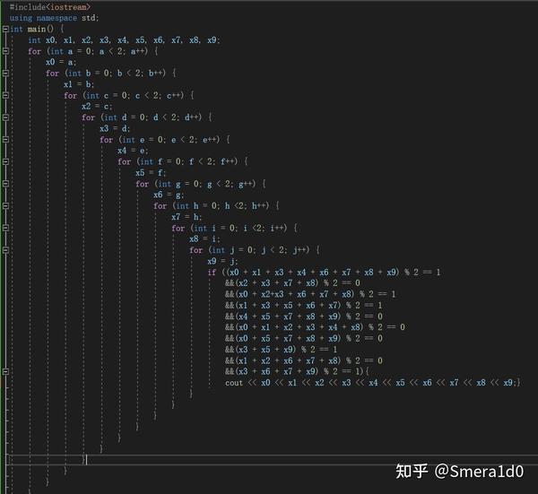Collapse the for loop with variable b
538x494 pixels.
5,74
